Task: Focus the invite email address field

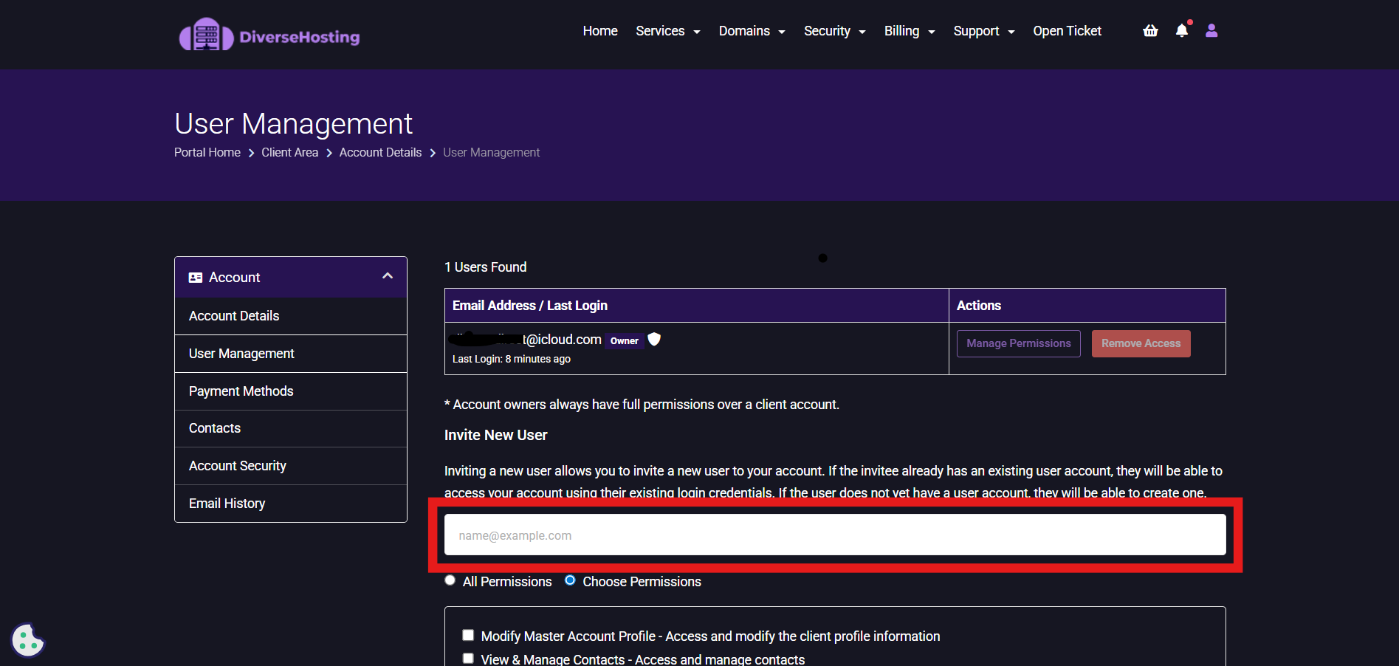Action: (x=834, y=535)
